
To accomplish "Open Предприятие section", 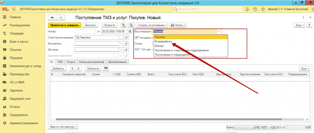I will tap(19, 115).
